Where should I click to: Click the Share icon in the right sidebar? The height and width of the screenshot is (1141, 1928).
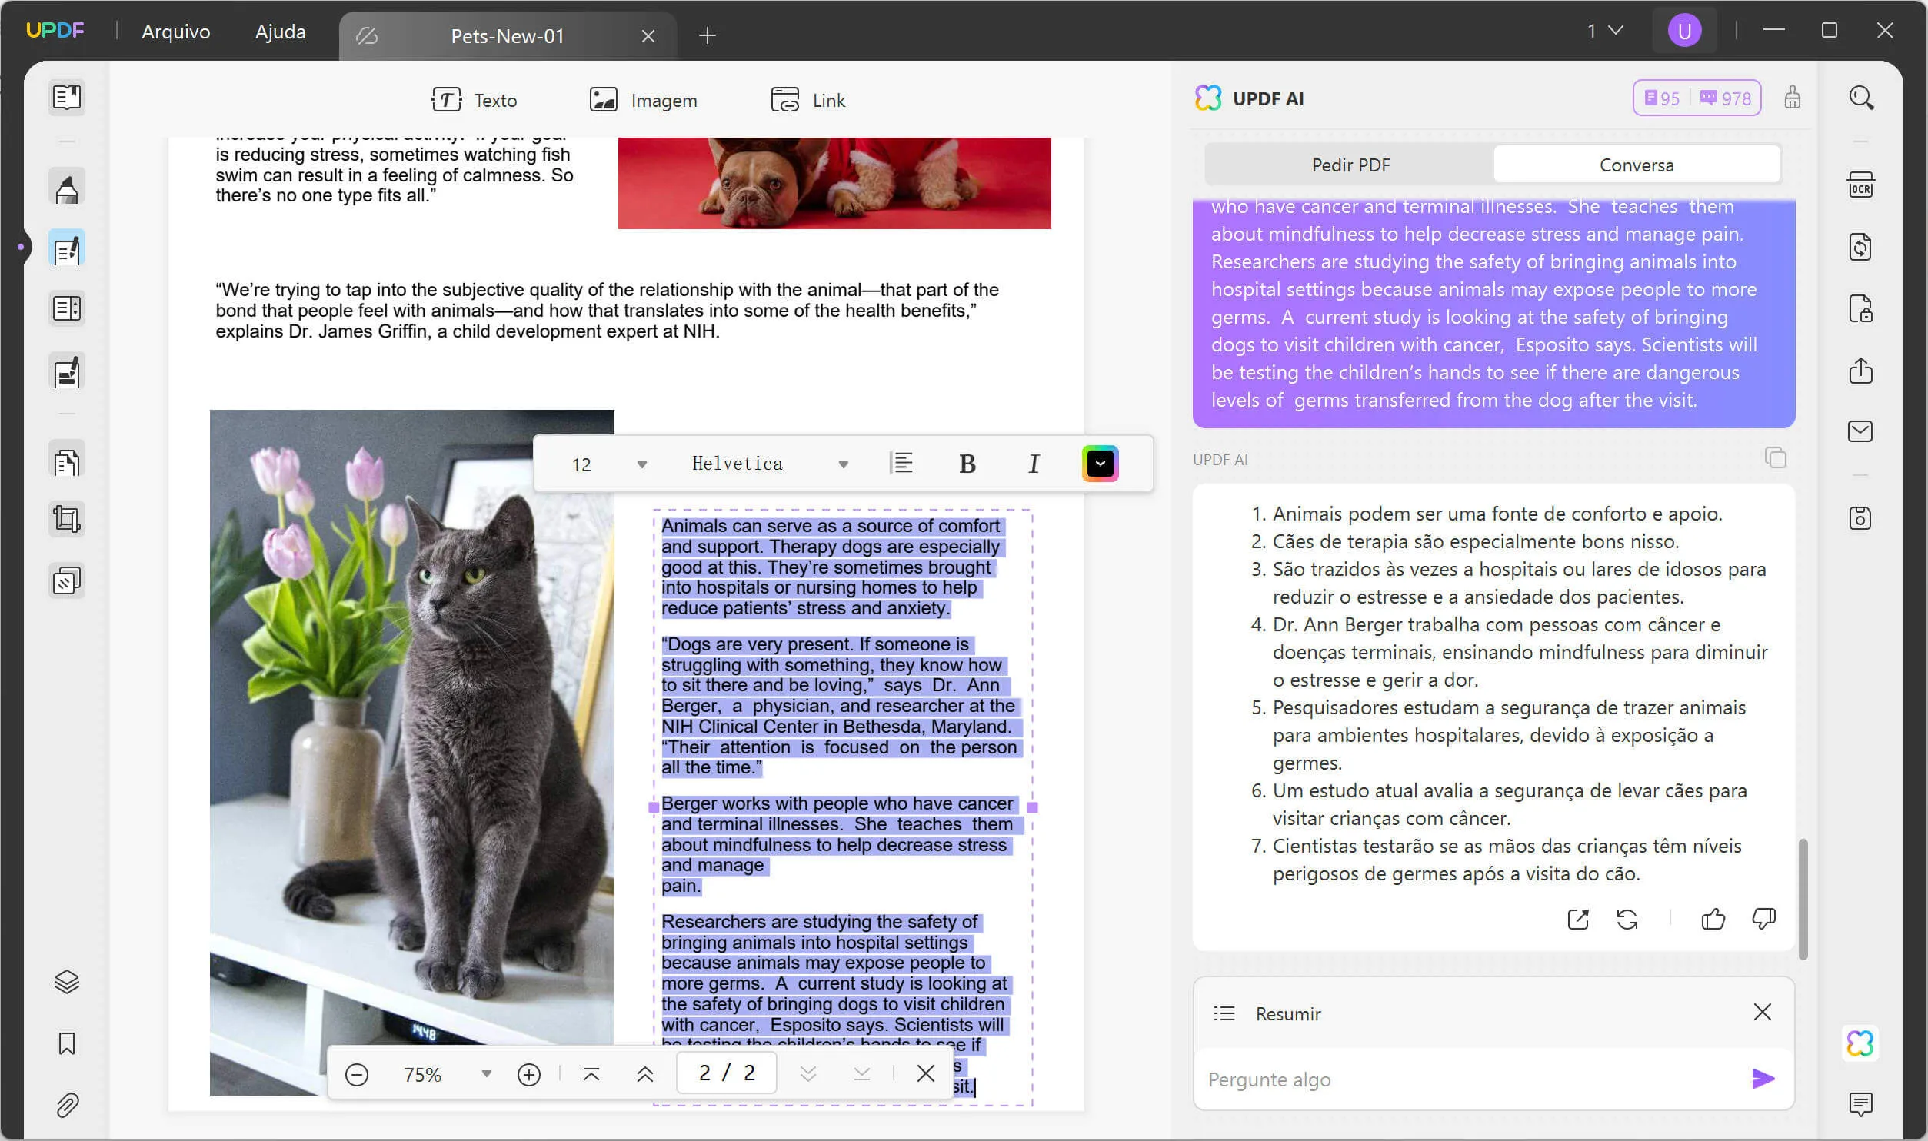(x=1862, y=371)
